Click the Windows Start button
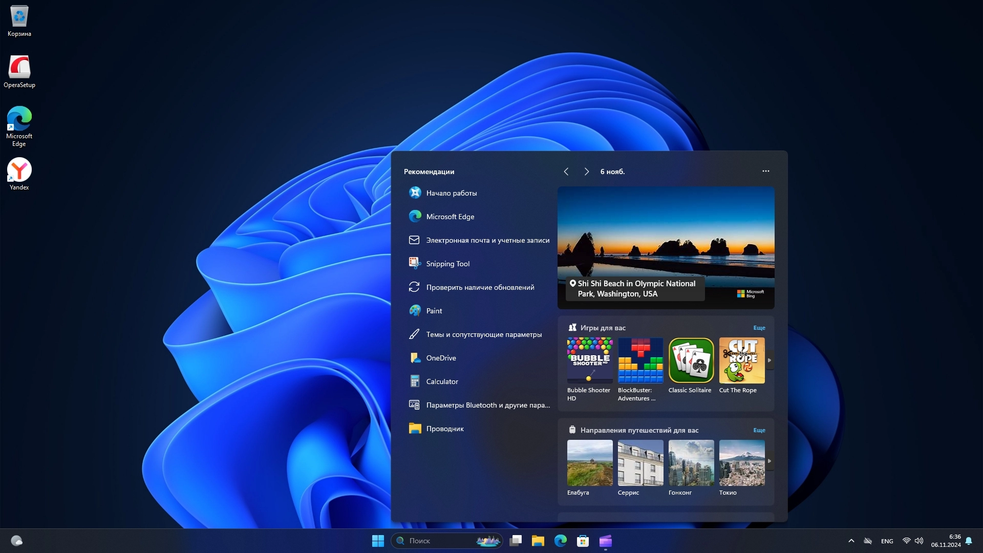 pyautogui.click(x=378, y=541)
